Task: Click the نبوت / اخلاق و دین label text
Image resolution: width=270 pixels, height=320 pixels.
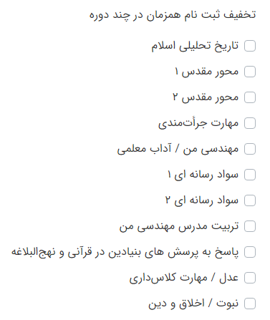Action: [193, 304]
